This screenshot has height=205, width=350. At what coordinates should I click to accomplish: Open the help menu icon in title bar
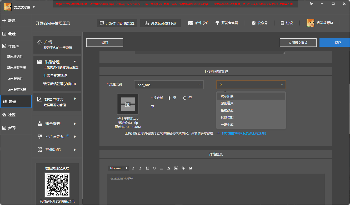[x=311, y=4]
